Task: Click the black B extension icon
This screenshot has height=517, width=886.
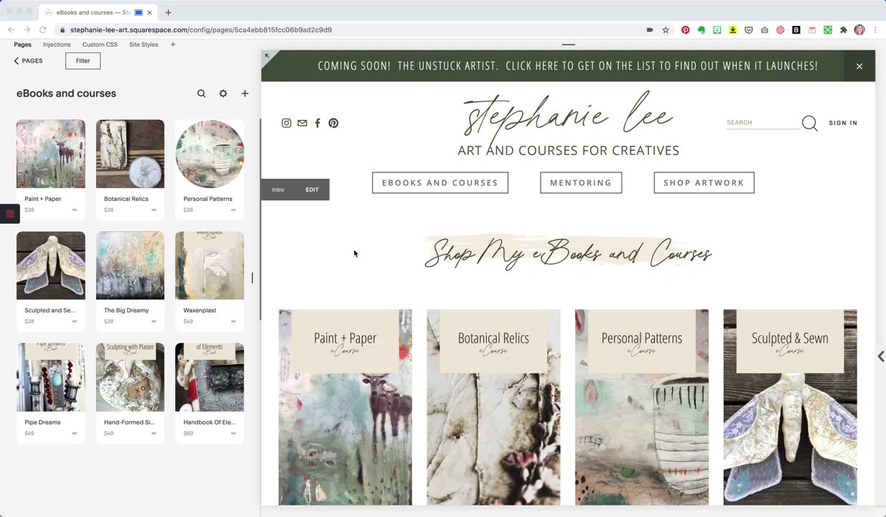Action: click(796, 30)
